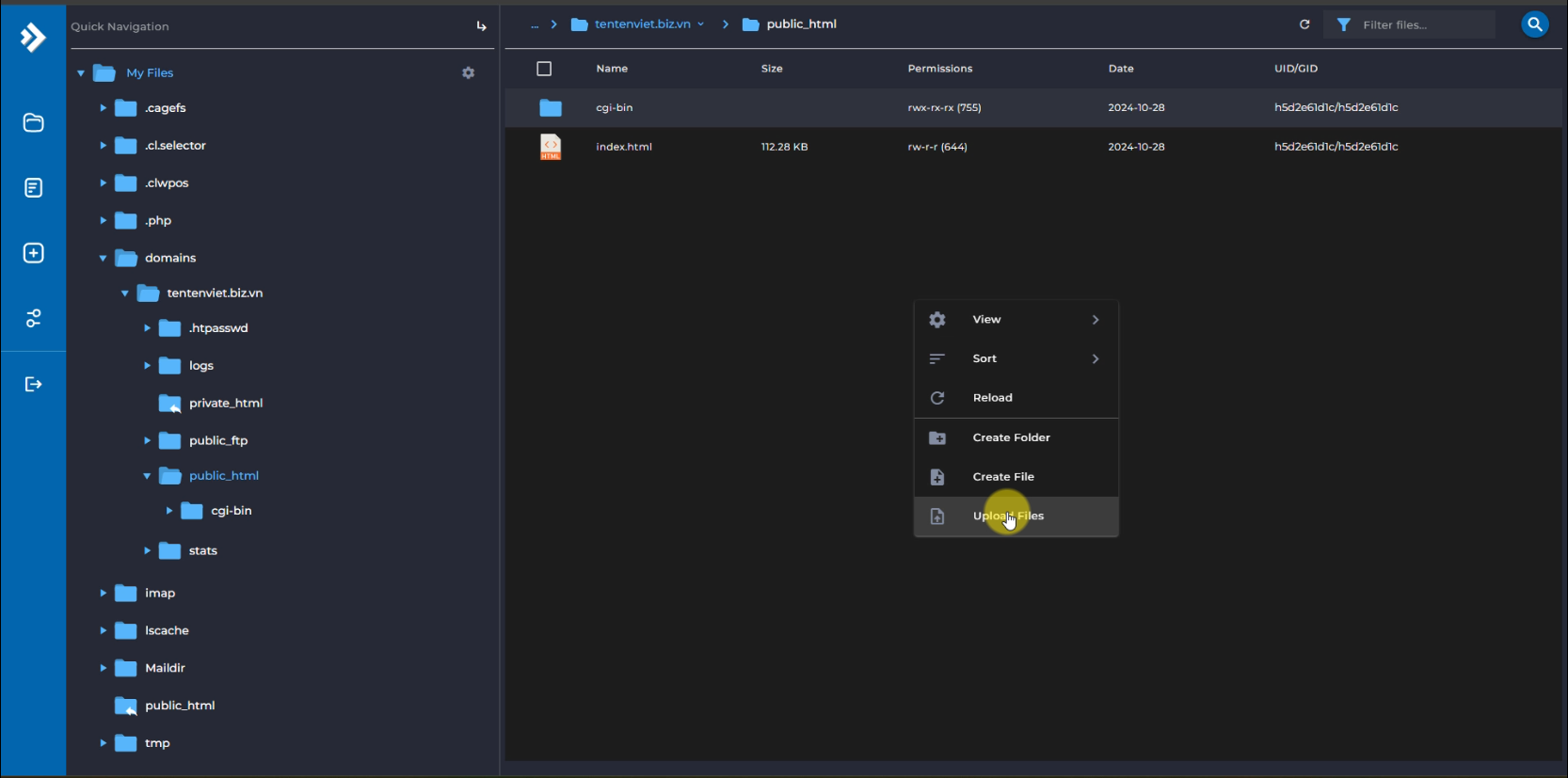The image size is (1568, 778).
Task: Open the My Files gear settings icon
Action: click(468, 72)
